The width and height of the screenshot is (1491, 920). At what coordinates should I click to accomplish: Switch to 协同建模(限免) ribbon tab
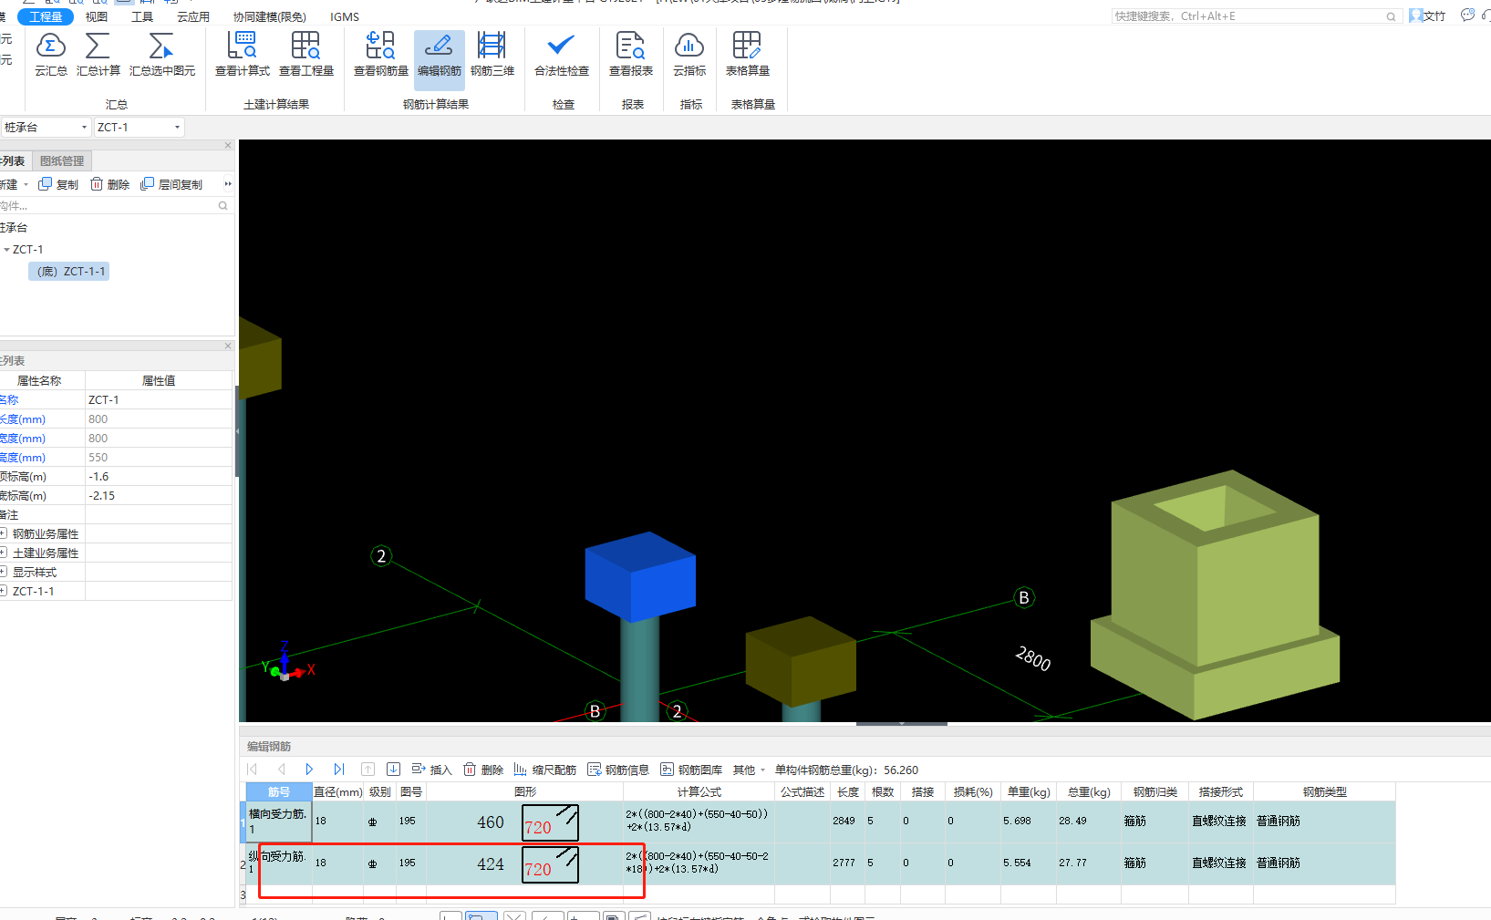point(270,16)
